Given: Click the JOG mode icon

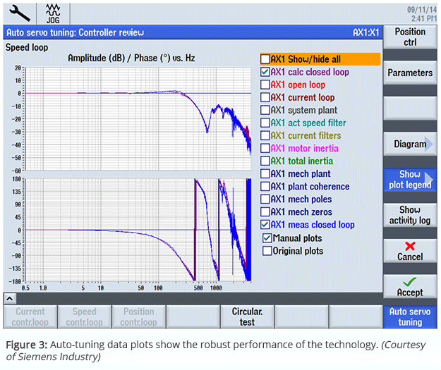Looking at the screenshot, I should pyautogui.click(x=53, y=14).
